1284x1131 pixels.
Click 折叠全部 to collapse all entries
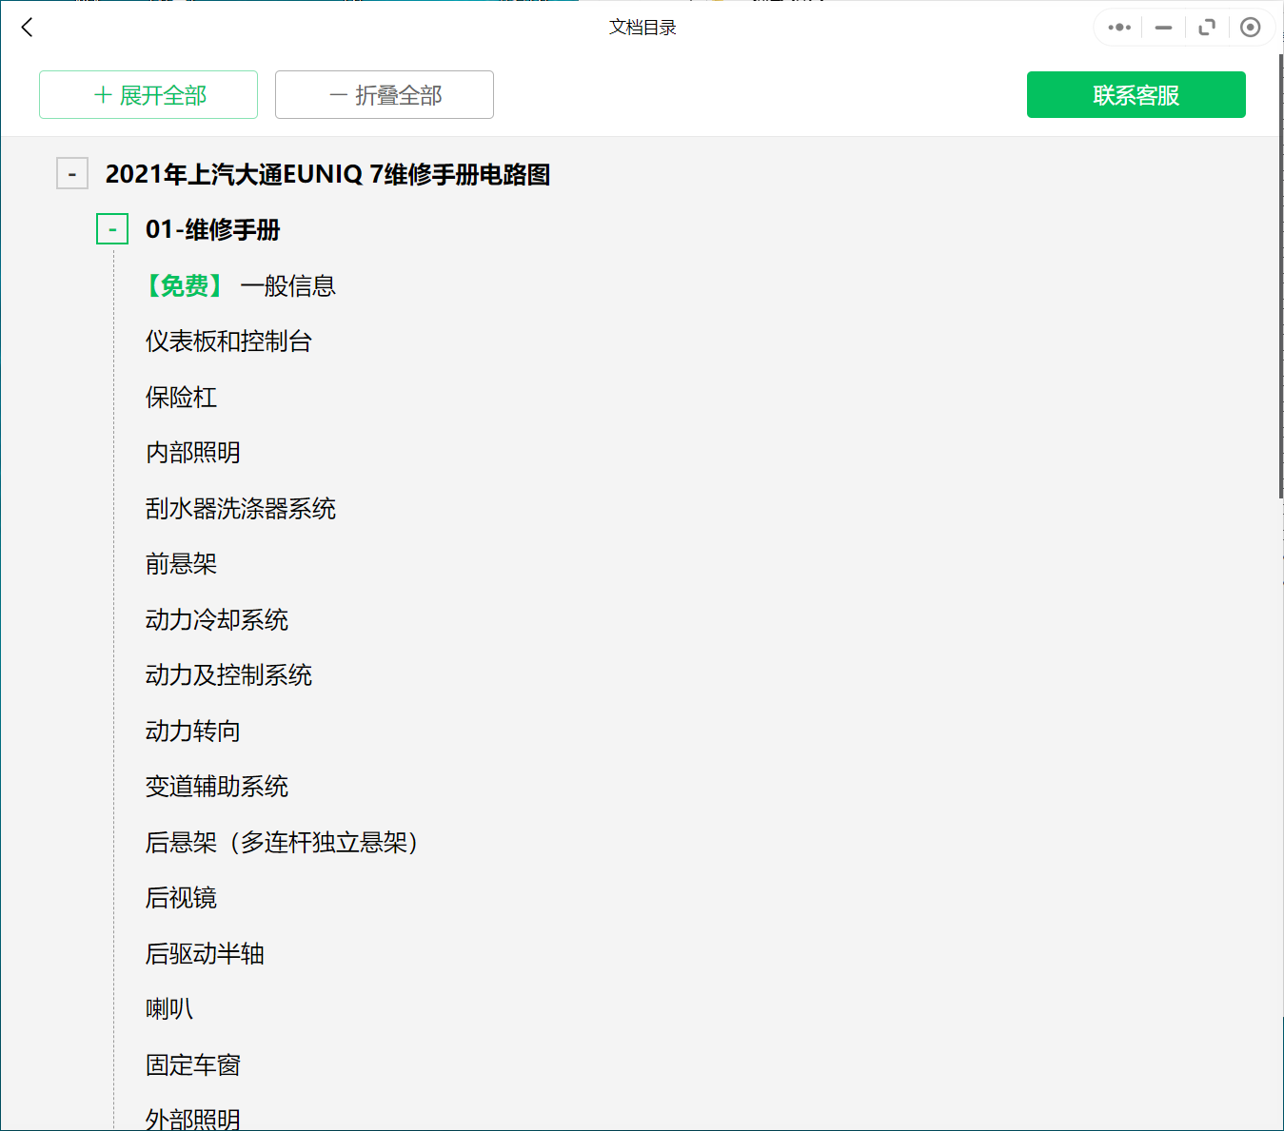(x=384, y=94)
